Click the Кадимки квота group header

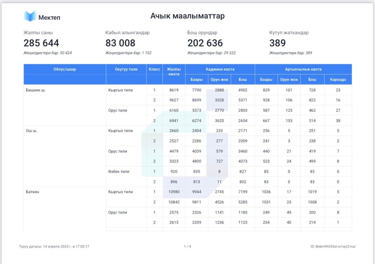coord(220,69)
